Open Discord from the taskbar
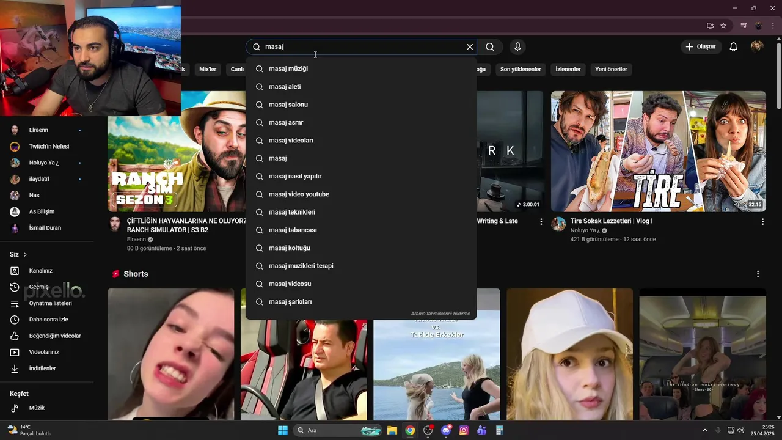 pyautogui.click(x=446, y=430)
